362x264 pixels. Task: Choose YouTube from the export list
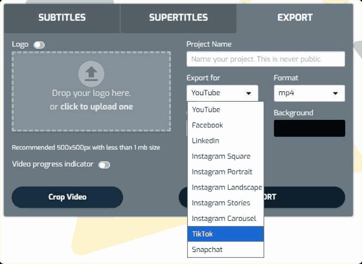pyautogui.click(x=226, y=109)
